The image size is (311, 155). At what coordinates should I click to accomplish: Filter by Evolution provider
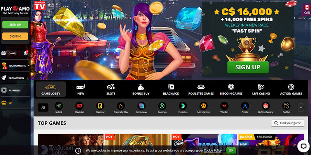point(183,108)
